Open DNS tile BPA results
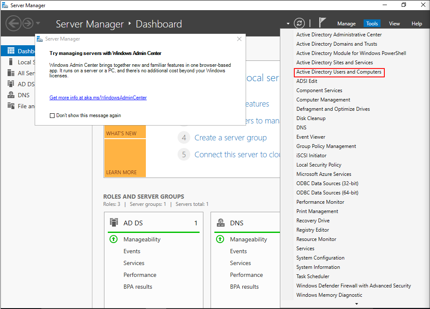Image resolution: width=430 pixels, height=309 pixels. (244, 287)
